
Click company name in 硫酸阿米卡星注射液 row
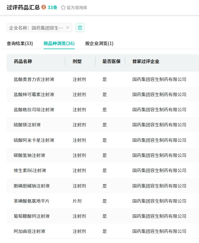point(159,140)
